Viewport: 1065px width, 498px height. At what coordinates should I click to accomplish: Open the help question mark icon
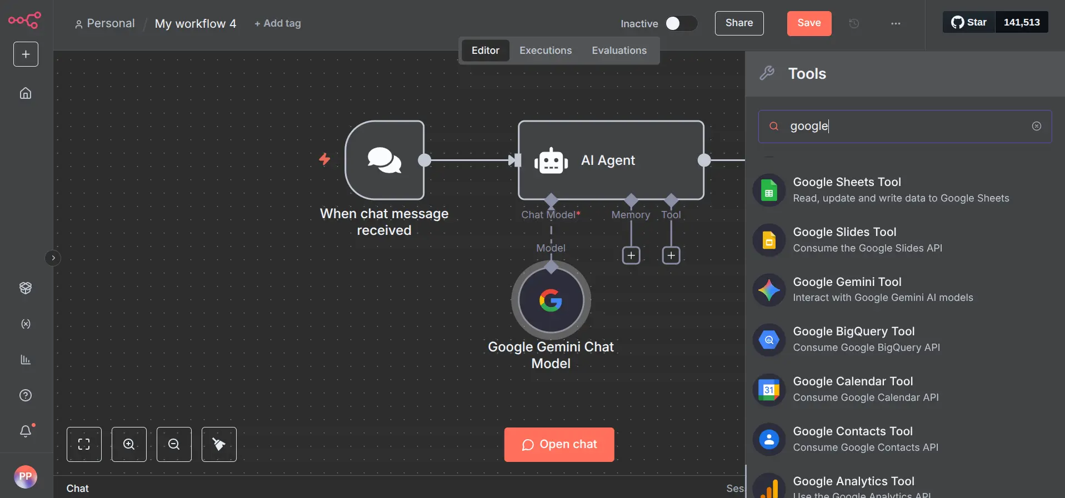[26, 395]
